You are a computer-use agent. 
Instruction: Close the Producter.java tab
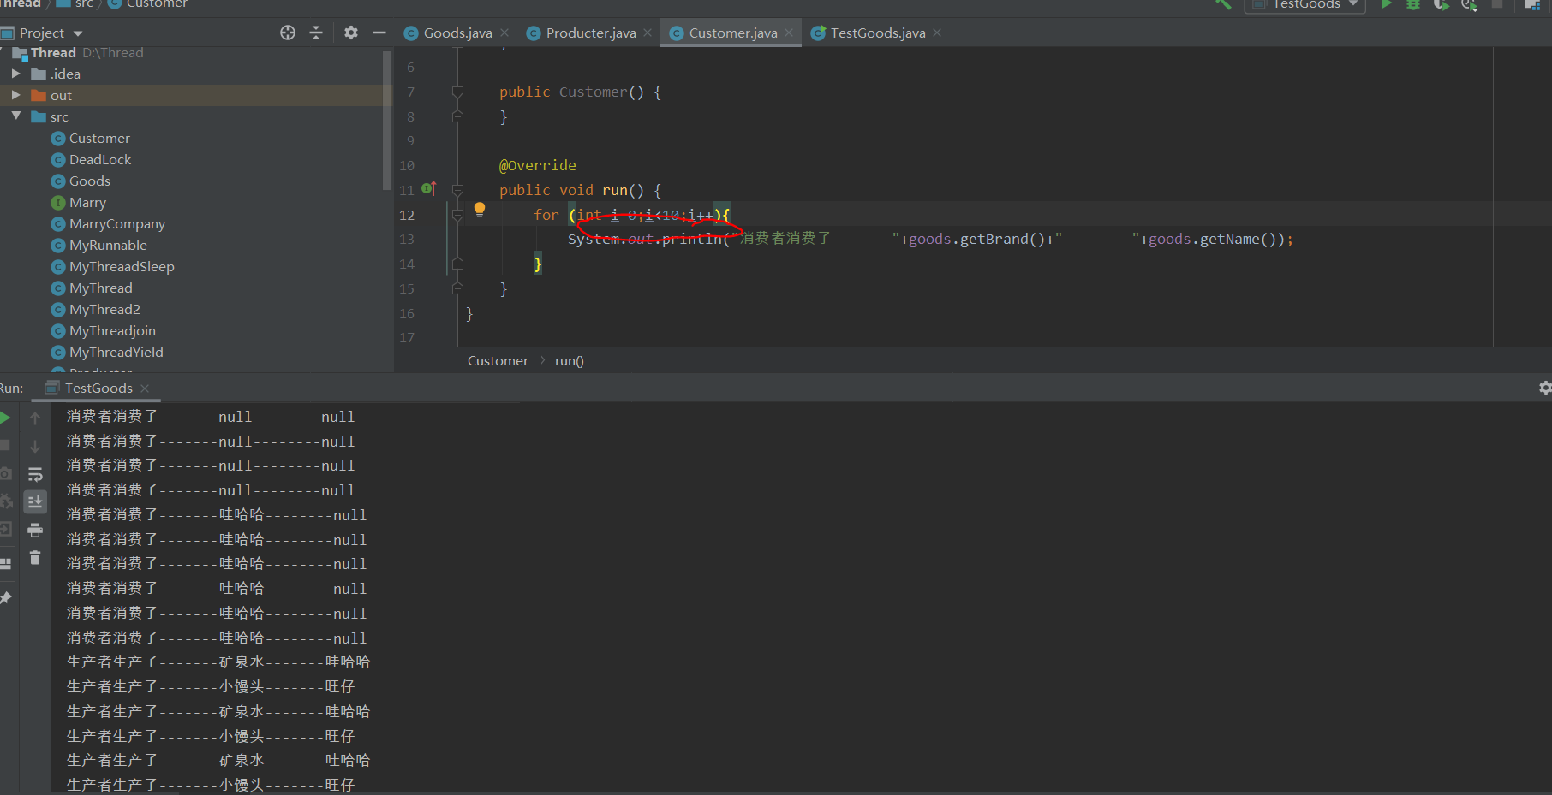(648, 33)
